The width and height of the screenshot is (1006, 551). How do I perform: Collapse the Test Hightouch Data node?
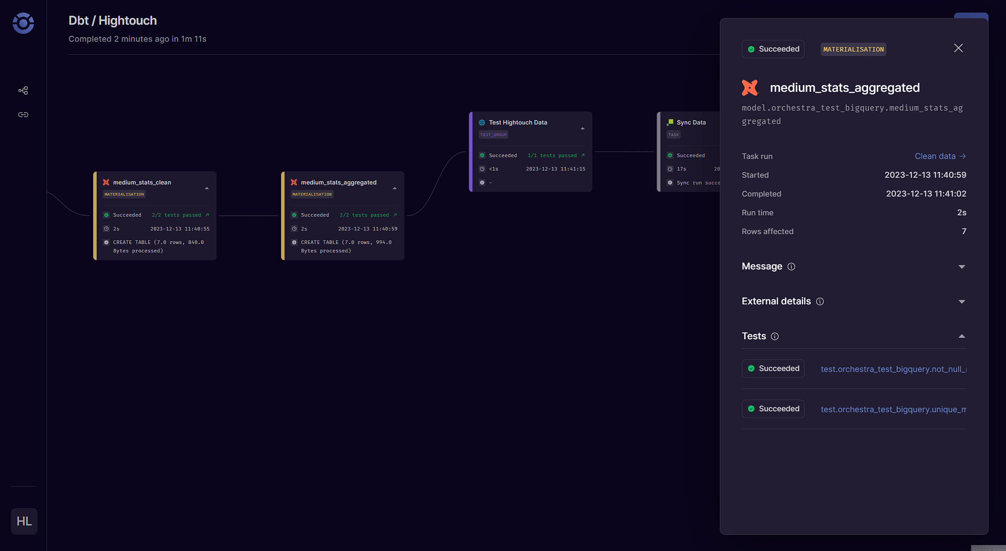(582, 129)
